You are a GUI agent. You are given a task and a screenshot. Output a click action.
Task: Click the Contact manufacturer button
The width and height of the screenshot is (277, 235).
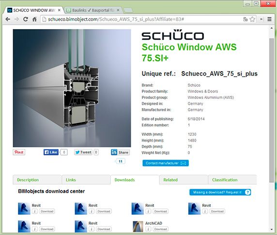coord(166,163)
